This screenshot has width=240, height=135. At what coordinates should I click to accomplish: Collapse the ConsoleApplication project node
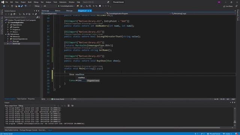(x=6, y=22)
